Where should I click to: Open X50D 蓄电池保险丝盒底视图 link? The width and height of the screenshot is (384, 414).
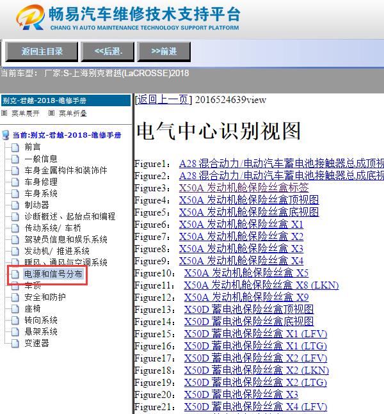[249, 322]
